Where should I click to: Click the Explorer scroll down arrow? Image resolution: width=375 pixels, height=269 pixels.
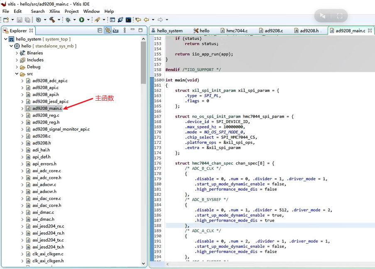coord(143,264)
